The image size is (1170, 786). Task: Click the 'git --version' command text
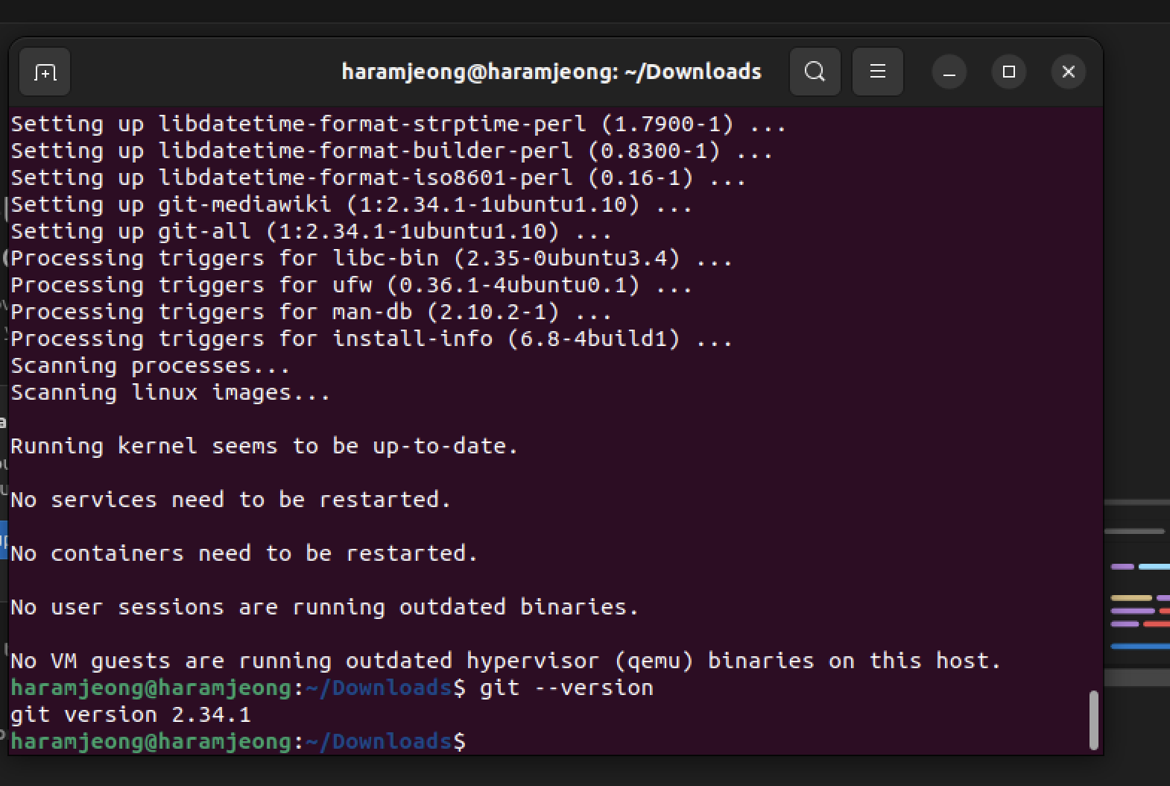(566, 688)
